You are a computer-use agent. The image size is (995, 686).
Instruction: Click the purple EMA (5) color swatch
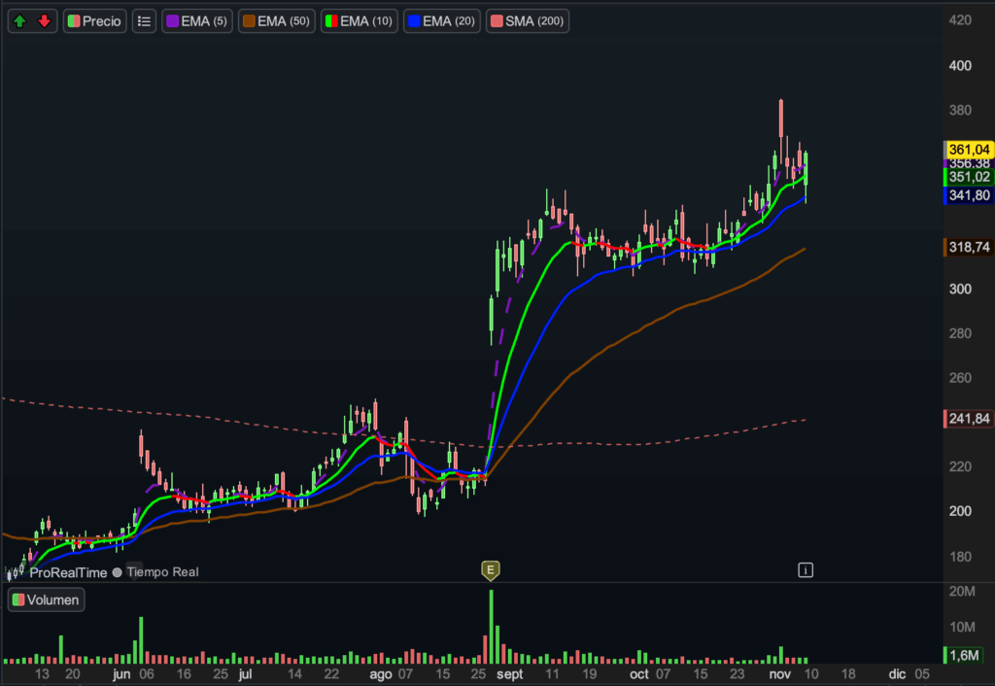[171, 20]
